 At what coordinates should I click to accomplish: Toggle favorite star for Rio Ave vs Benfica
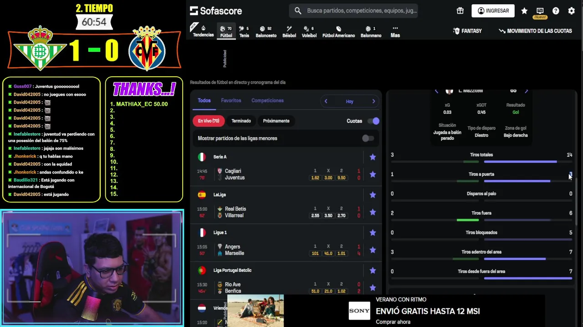(373, 288)
